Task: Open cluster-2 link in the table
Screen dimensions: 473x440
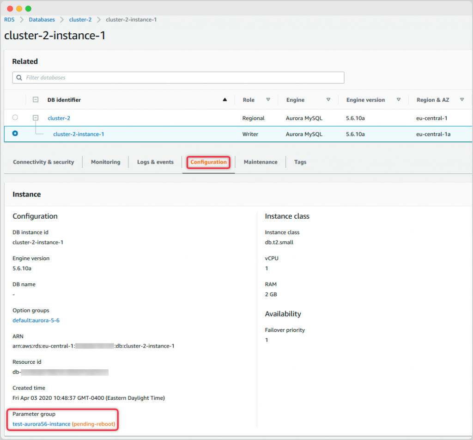Action: (59, 118)
